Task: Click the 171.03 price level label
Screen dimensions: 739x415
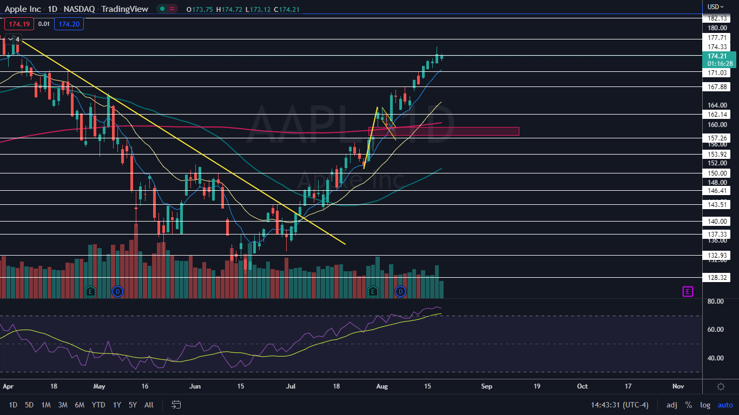Action: [x=717, y=72]
